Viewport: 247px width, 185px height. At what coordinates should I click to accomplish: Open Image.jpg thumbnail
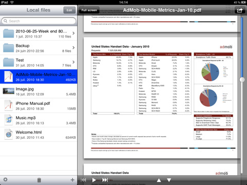click(x=9, y=91)
